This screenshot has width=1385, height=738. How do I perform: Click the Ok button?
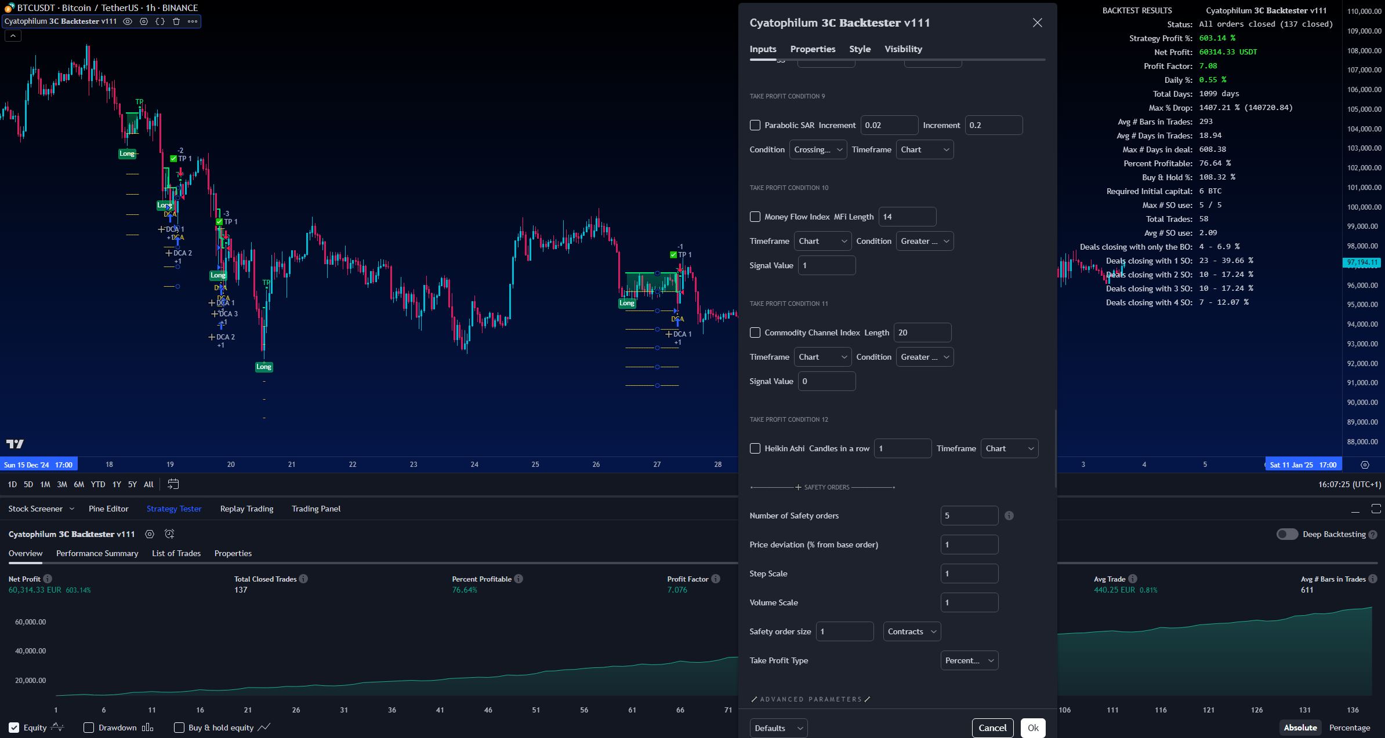(x=1033, y=728)
